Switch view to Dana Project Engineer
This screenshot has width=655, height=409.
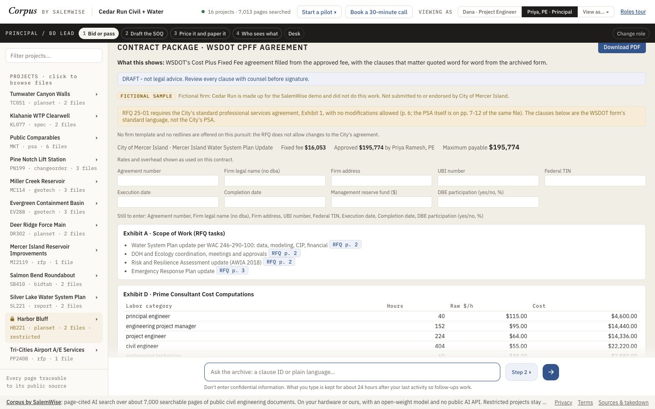coord(489,12)
